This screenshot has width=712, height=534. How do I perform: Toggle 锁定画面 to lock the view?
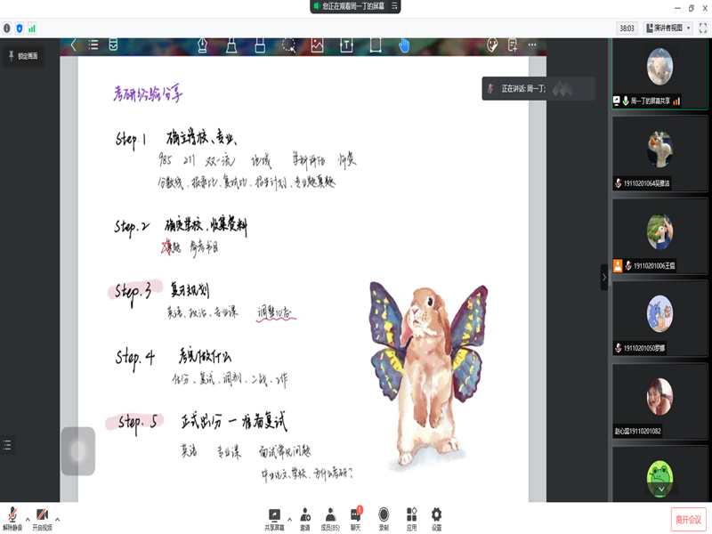(x=22, y=56)
